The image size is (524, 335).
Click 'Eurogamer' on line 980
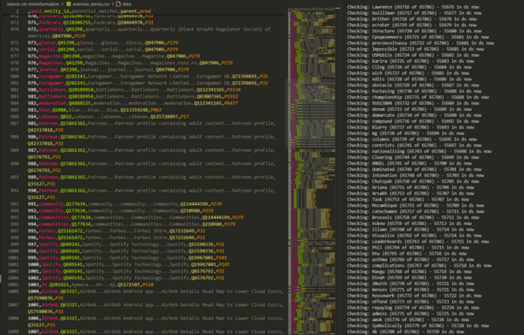tap(52, 77)
